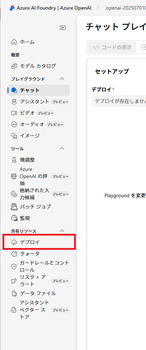Viewport: 146px width, 350px height.
Task: Select the チャット playground item
Action: (x=39, y=90)
